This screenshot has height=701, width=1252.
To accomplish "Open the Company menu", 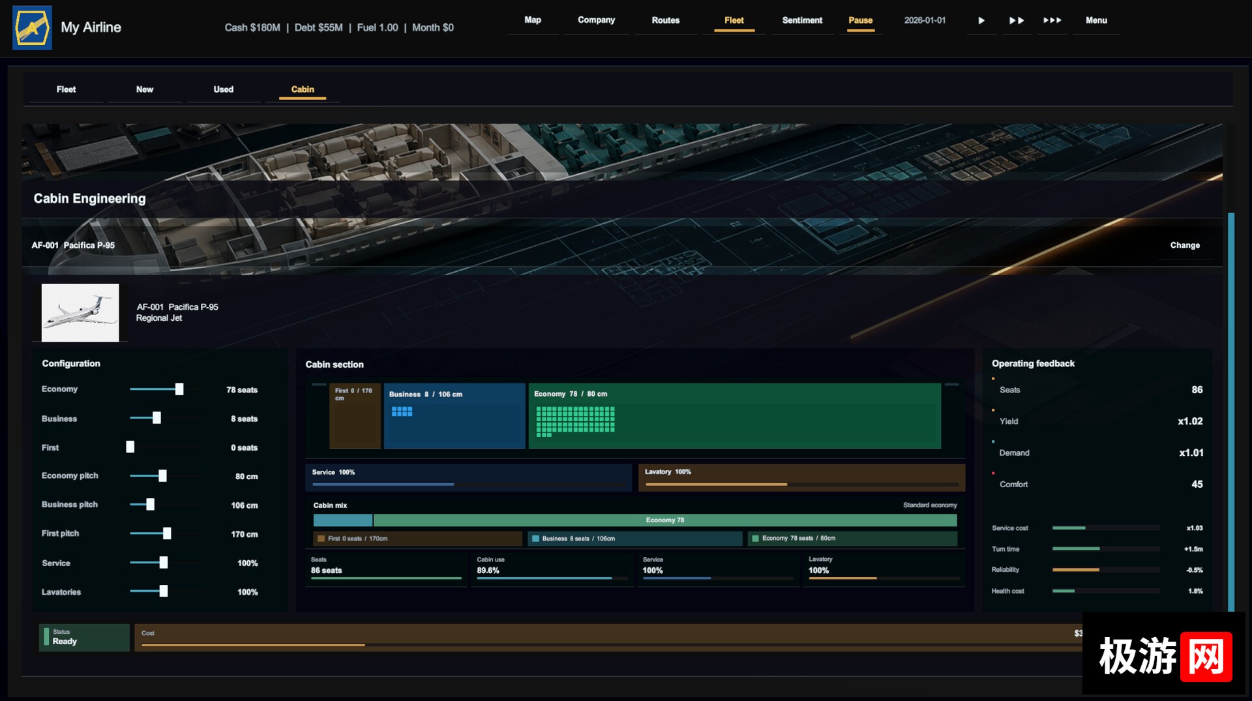I will tap(596, 21).
